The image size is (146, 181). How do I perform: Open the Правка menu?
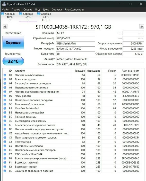(x=16, y=10)
